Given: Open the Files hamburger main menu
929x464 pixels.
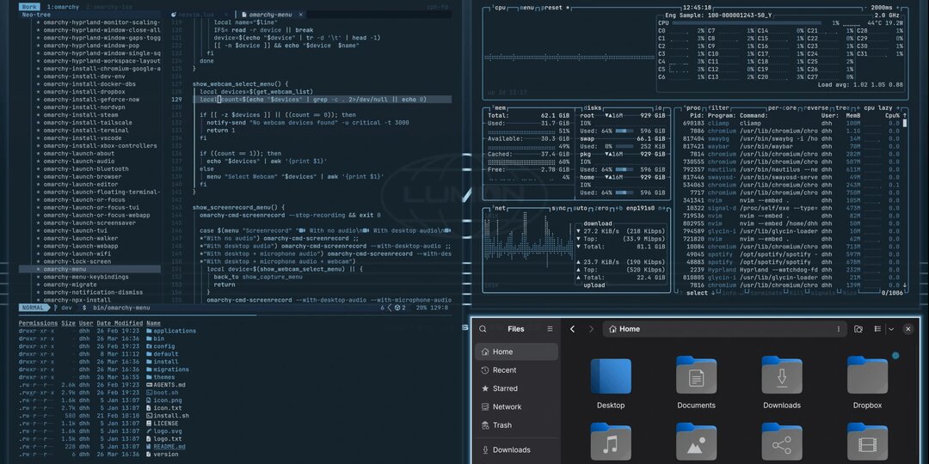Looking at the screenshot, I should 550,329.
